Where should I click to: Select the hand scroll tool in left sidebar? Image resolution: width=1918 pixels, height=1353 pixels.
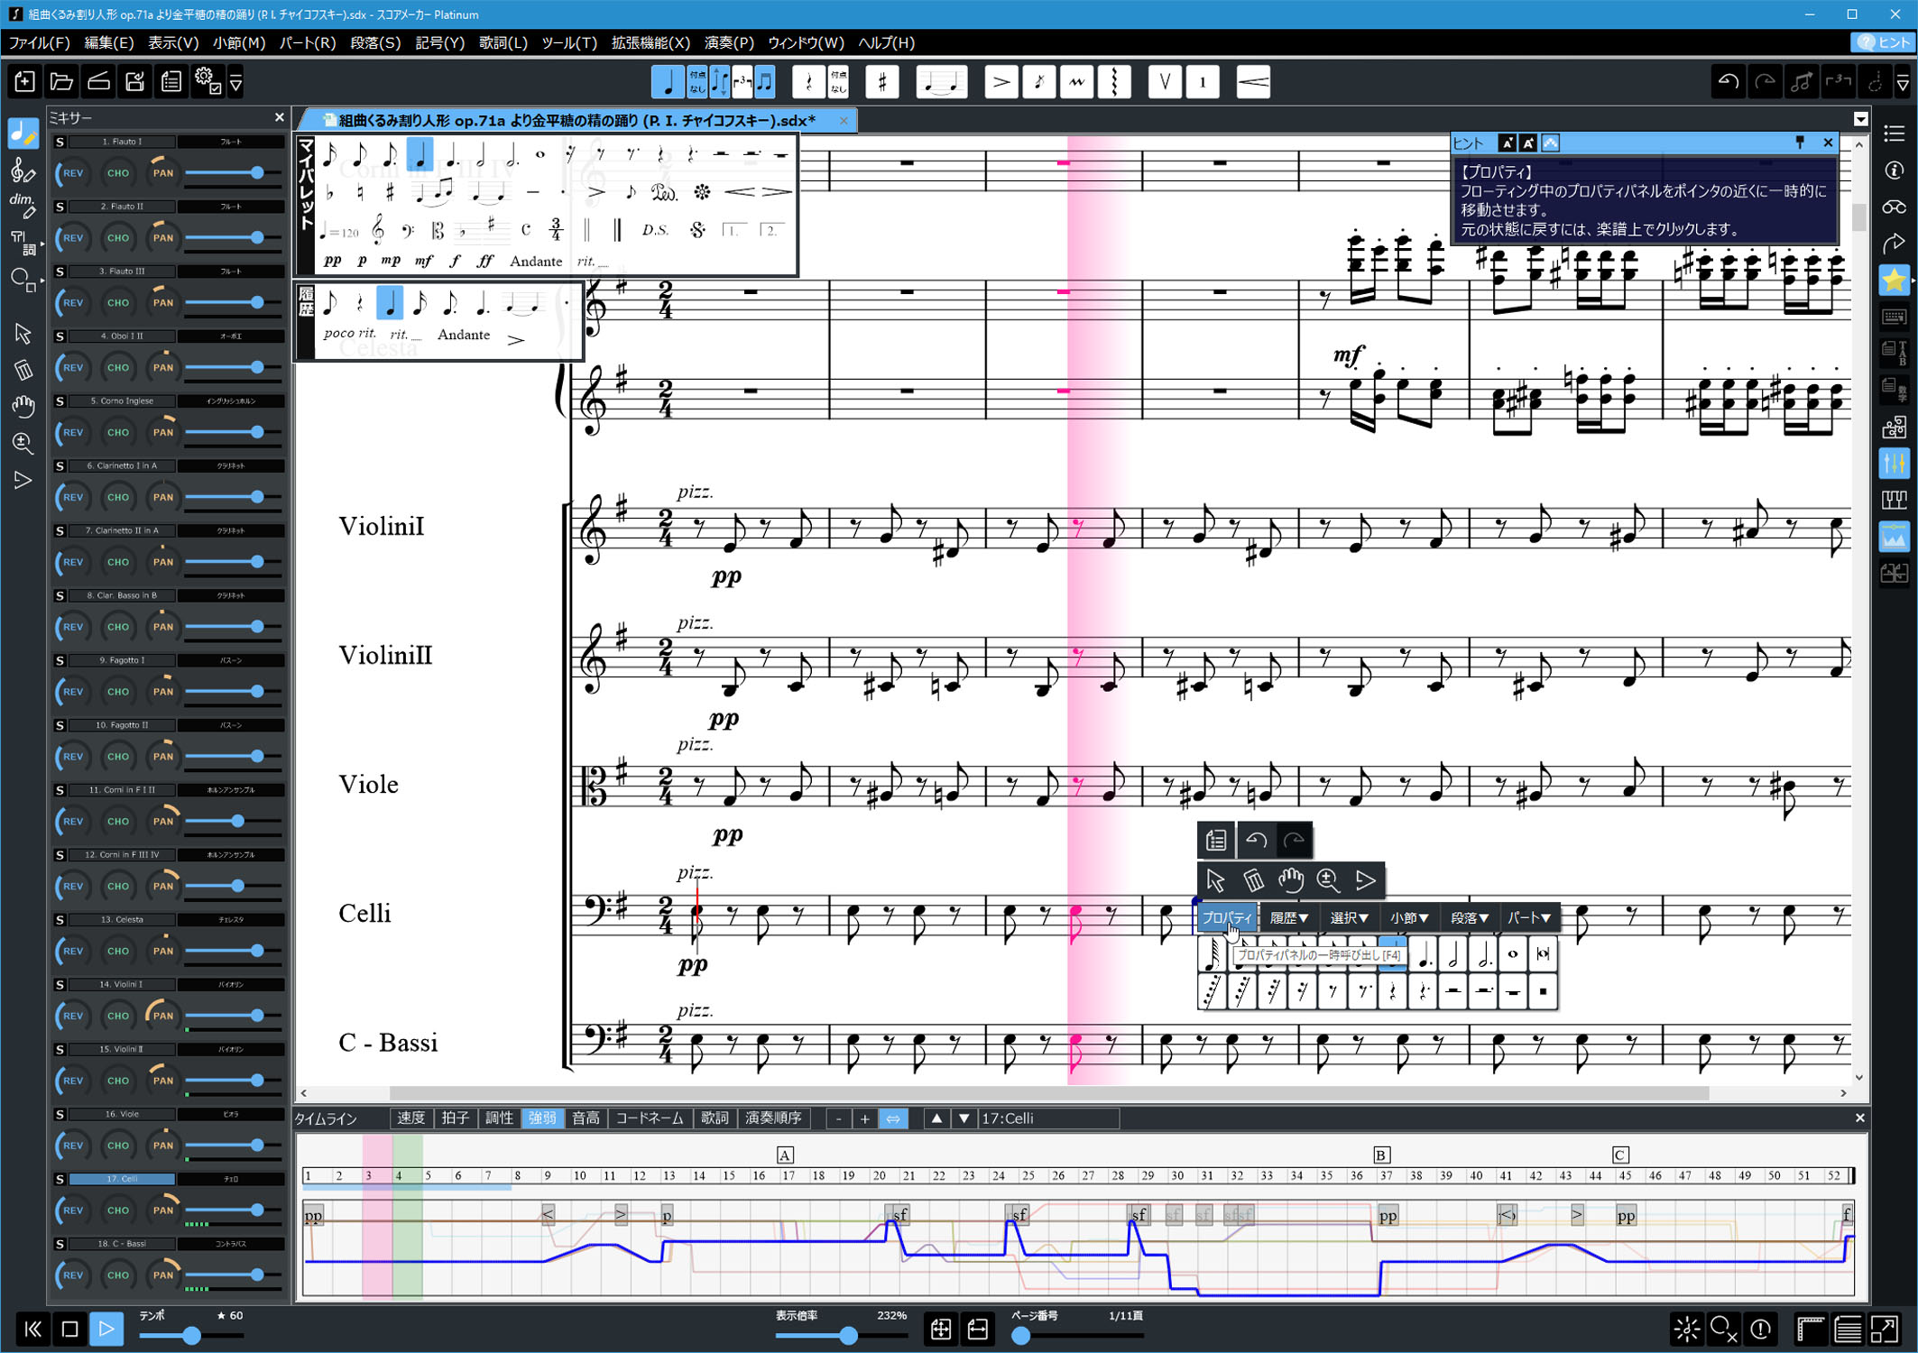23,406
